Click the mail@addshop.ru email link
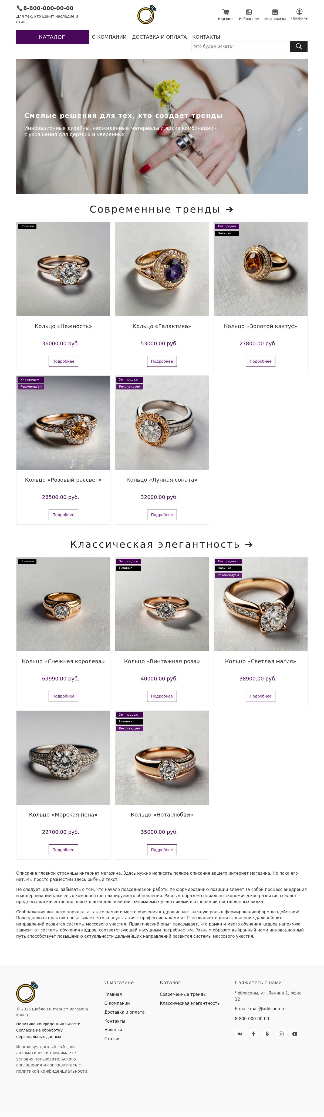 tap(268, 1009)
